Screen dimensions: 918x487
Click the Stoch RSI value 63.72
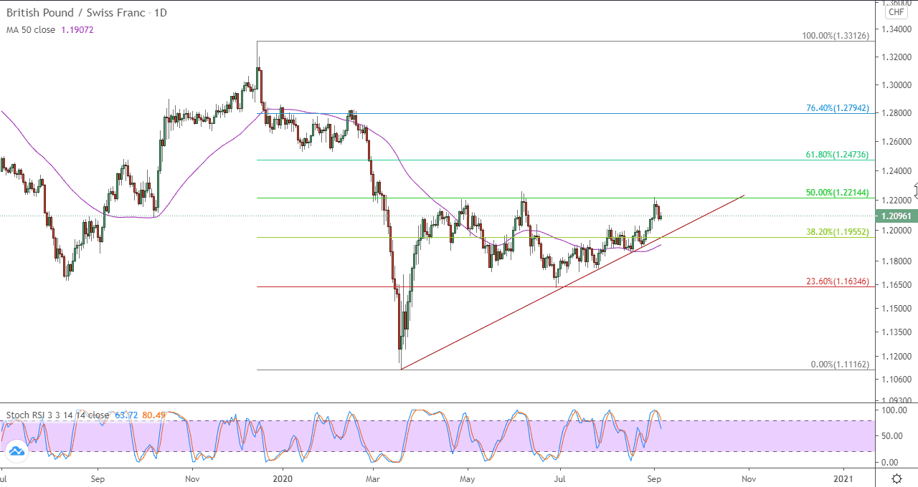pyautogui.click(x=126, y=415)
